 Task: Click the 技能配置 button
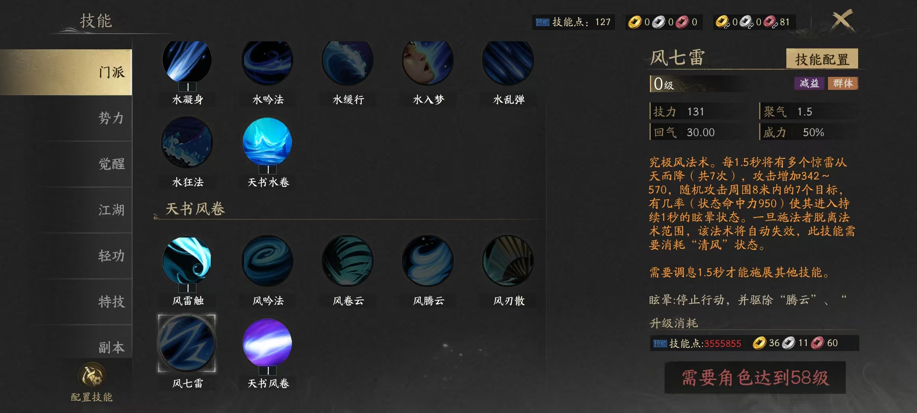(x=822, y=59)
